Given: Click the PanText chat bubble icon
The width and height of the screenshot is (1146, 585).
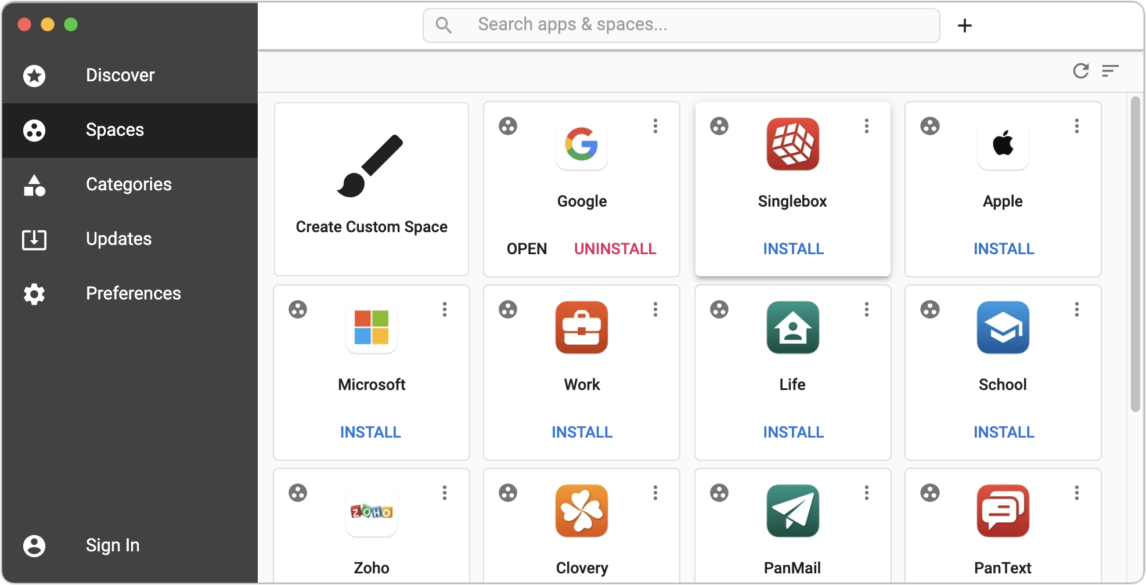Looking at the screenshot, I should [1003, 511].
